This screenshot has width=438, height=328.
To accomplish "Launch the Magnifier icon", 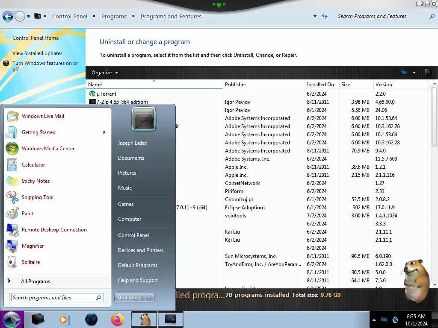I will pyautogui.click(x=12, y=246).
